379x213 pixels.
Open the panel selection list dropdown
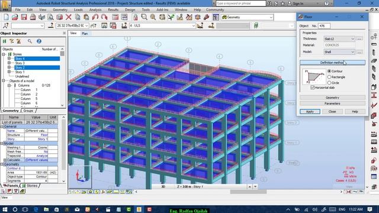pyautogui.click(x=86, y=25)
